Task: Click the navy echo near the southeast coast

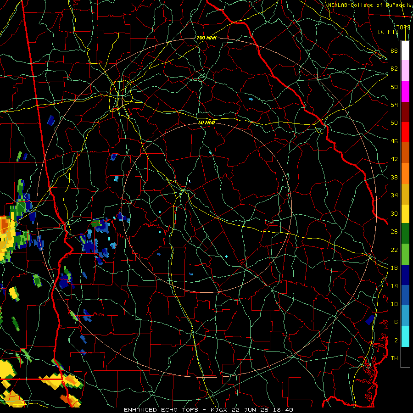Action: [370, 319]
